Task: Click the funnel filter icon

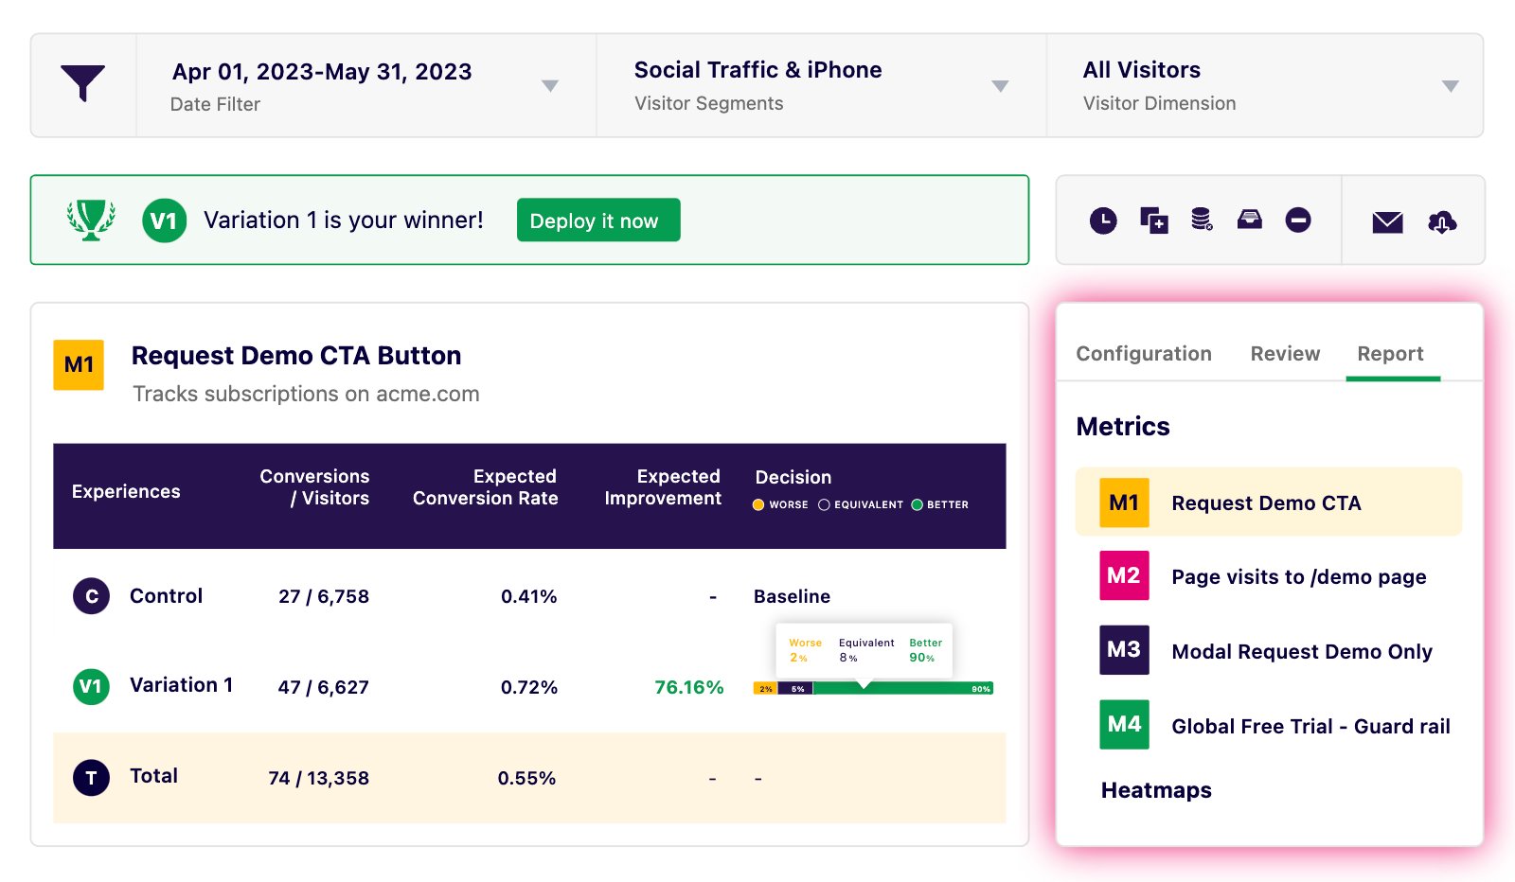Action: tap(83, 84)
